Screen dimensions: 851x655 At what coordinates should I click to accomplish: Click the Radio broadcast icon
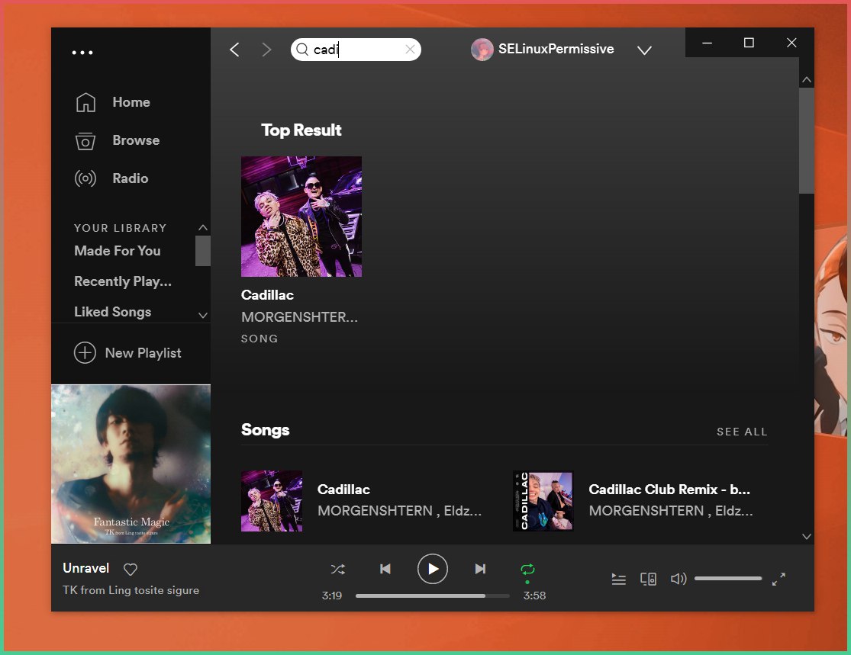click(85, 178)
